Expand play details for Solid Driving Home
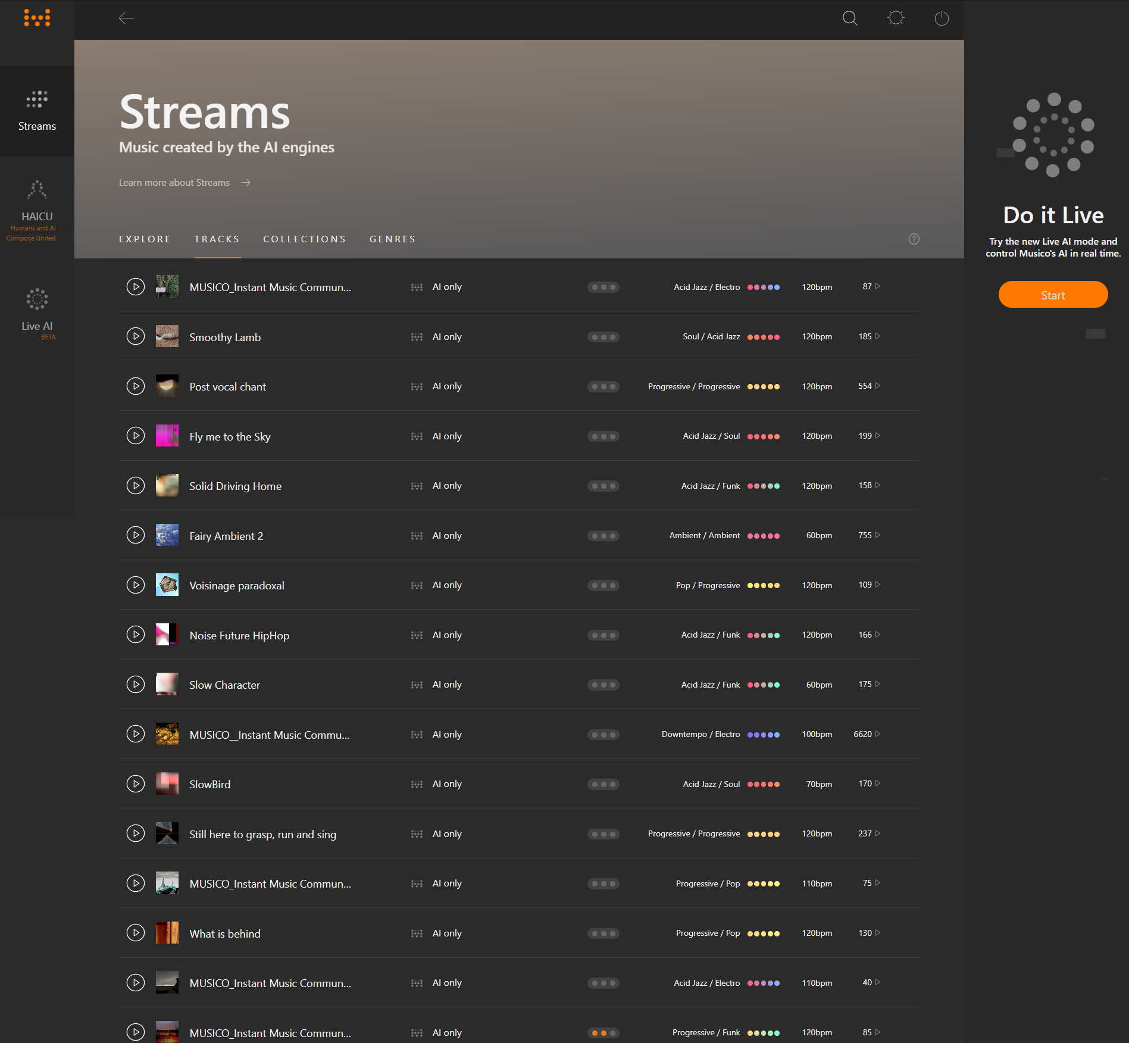Screen dimensions: 1129x1043 pyautogui.click(x=876, y=485)
